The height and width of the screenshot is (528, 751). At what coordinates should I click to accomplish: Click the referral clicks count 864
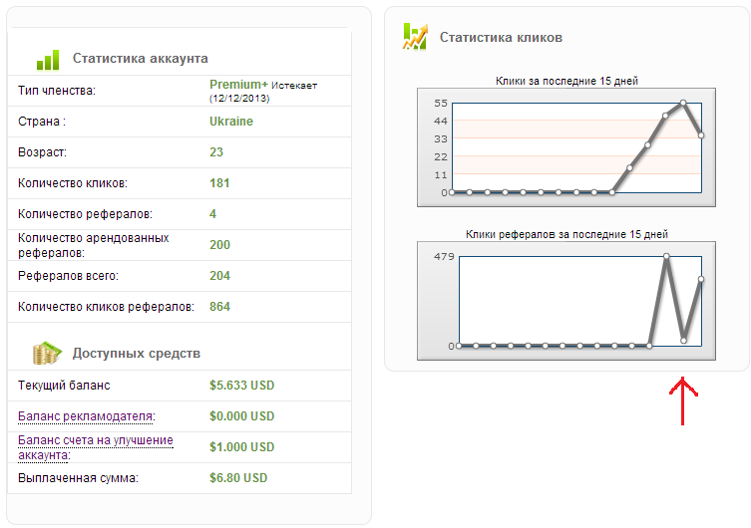click(x=219, y=307)
